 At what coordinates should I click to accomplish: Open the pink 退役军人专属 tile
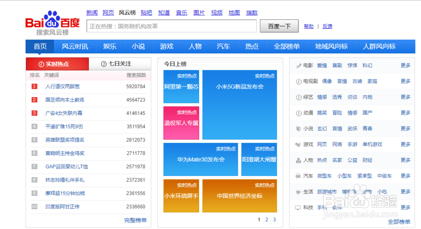click(x=181, y=123)
